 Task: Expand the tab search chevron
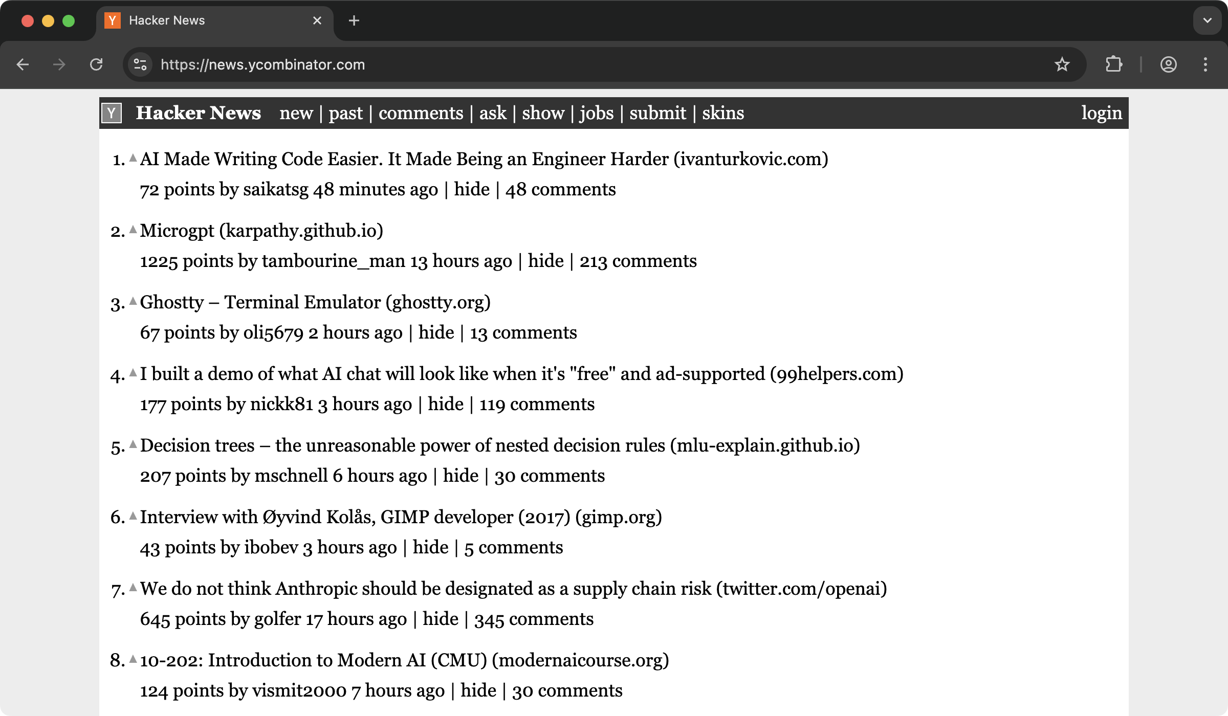tap(1208, 20)
